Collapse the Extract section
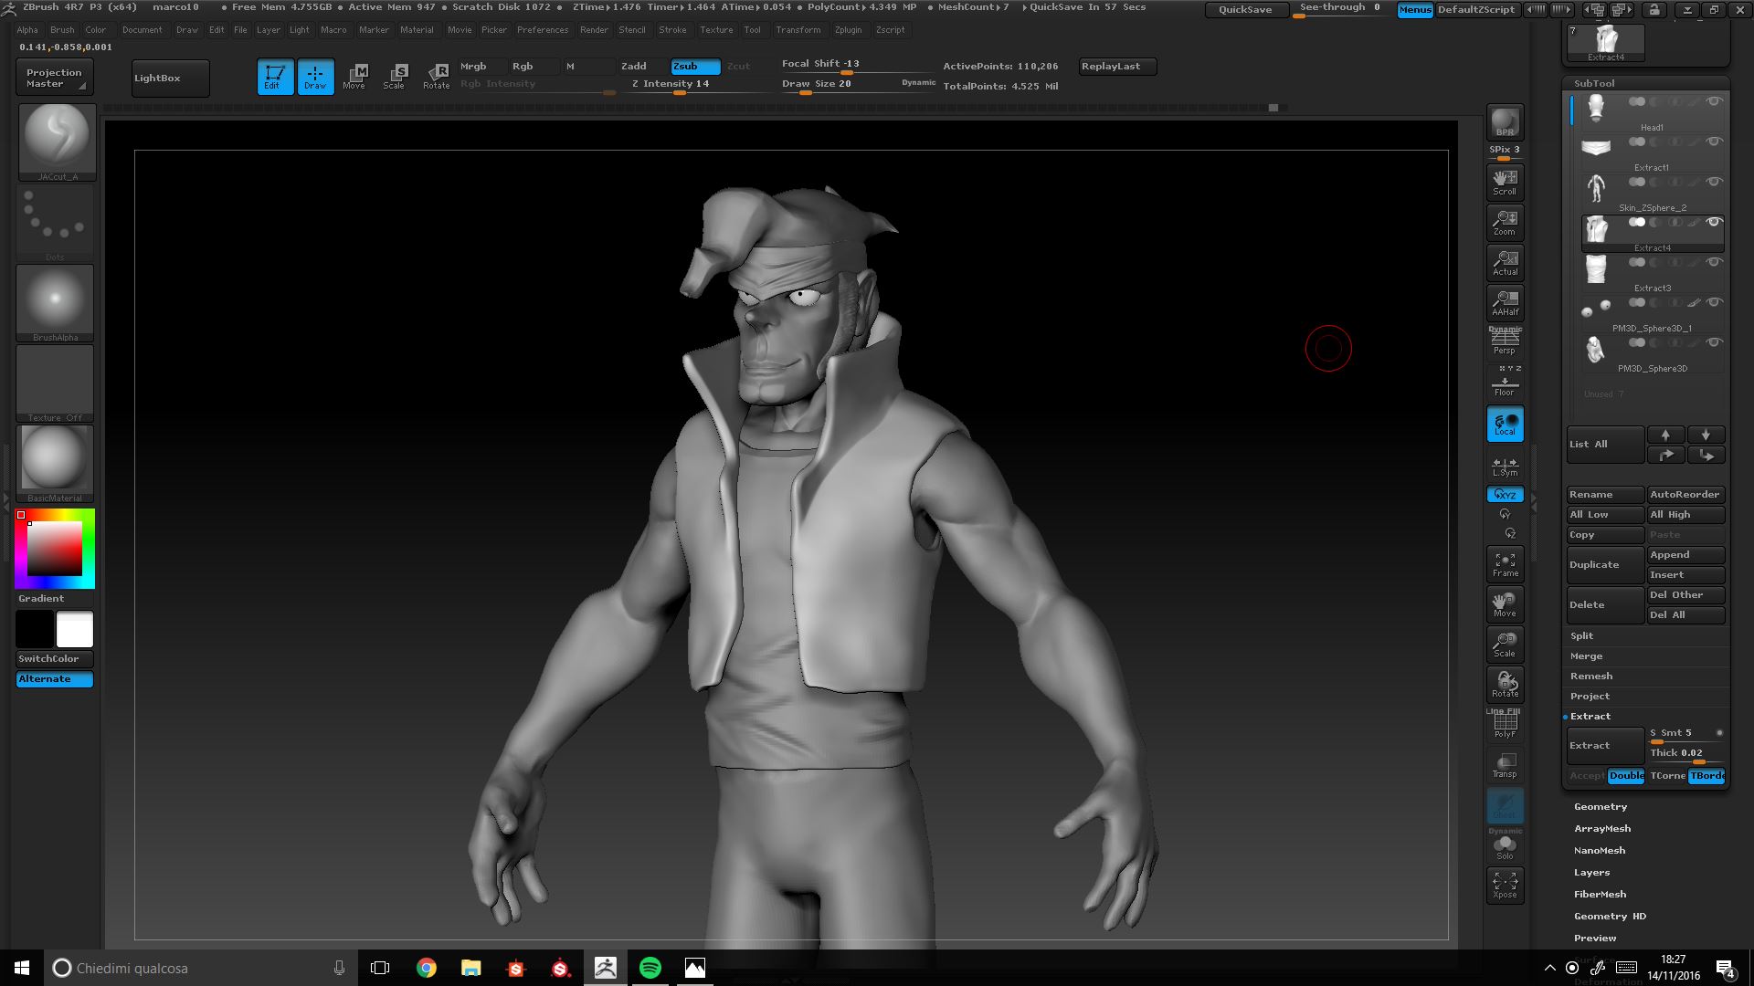This screenshot has width=1754, height=986. click(x=1590, y=717)
